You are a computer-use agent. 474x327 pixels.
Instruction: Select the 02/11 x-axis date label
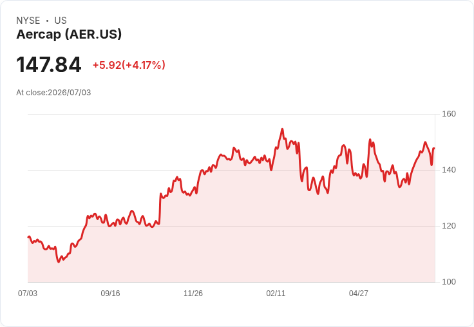click(276, 293)
